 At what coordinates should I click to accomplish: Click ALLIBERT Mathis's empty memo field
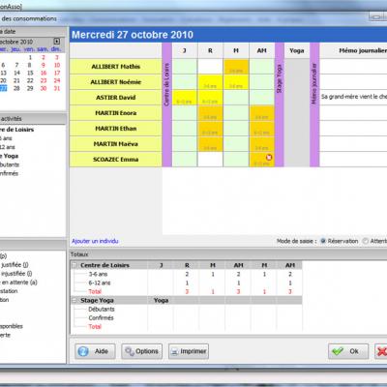tap(353, 67)
